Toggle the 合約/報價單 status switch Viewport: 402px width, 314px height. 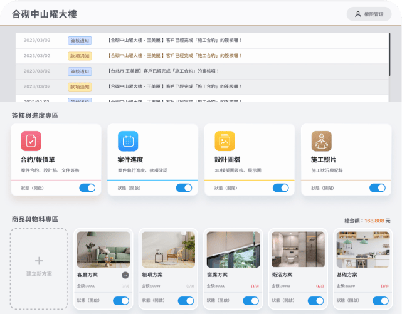[x=87, y=187]
